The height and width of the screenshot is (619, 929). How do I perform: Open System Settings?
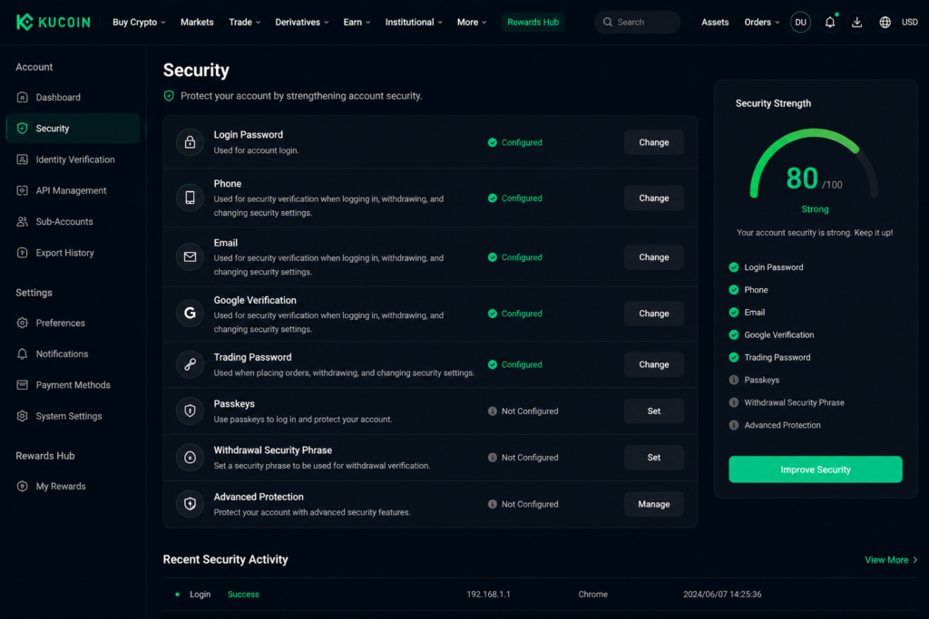click(x=73, y=416)
